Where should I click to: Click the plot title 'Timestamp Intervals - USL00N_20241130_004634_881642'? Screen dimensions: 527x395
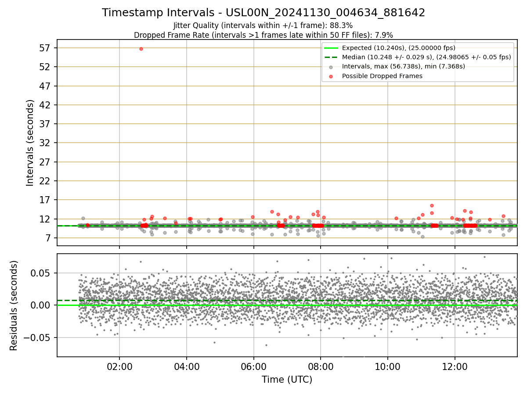(263, 13)
